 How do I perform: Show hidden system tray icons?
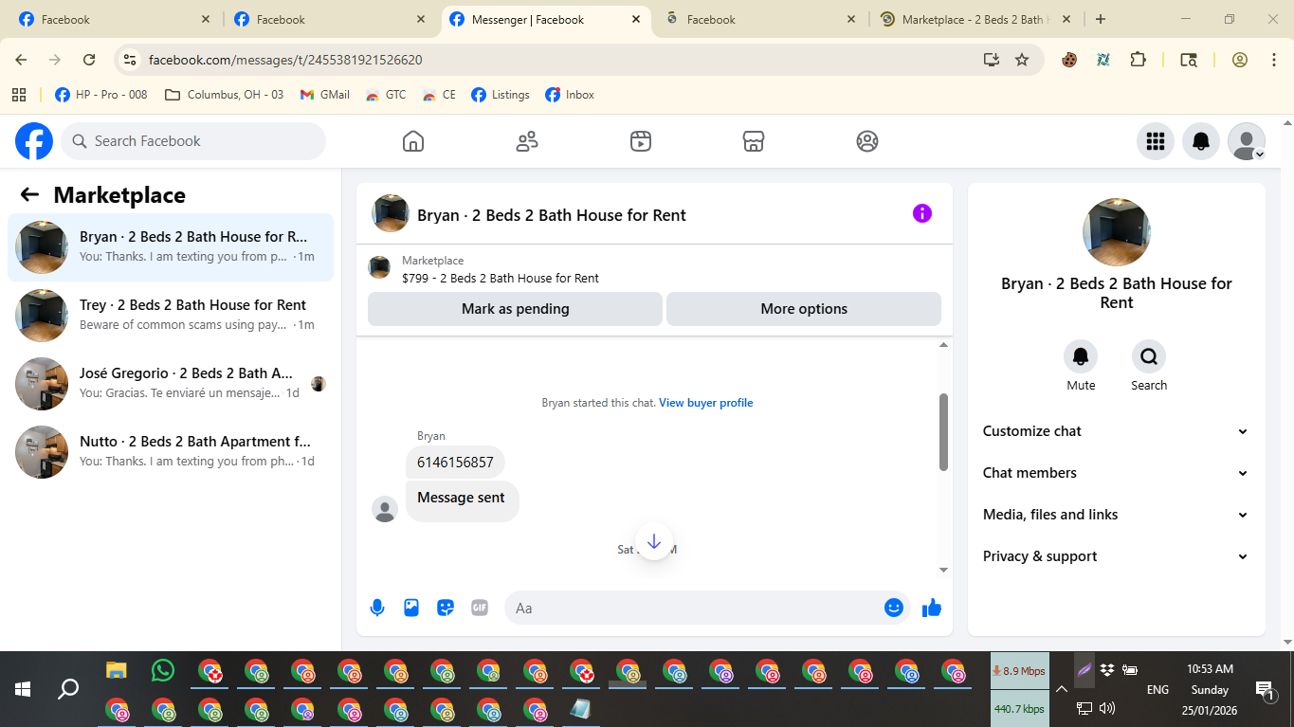point(1062,689)
